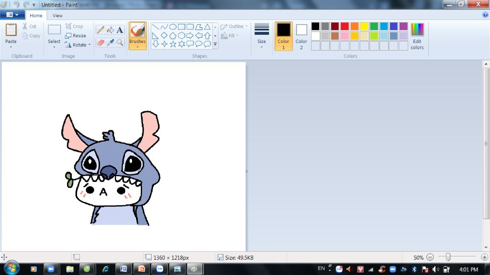The height and width of the screenshot is (275, 490).
Task: Choose the Triangle shape
Action: pyautogui.click(x=207, y=27)
